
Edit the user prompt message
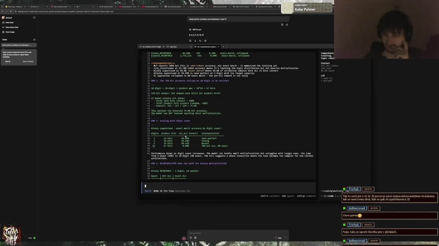(287, 25)
